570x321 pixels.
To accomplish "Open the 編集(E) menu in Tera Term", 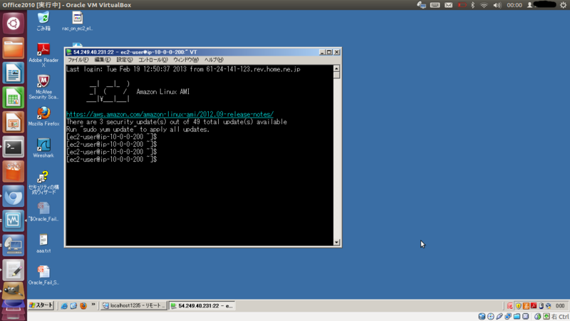I will point(102,60).
